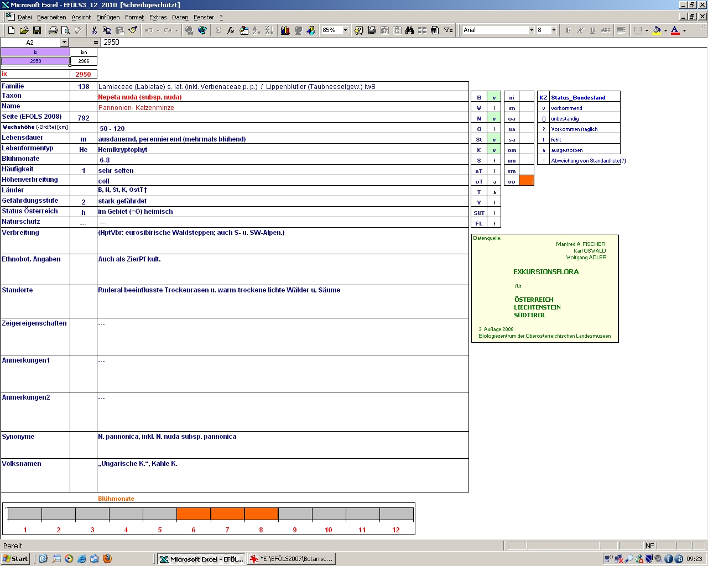Apply the red Font Color A icon
The image size is (708, 566).
coord(675,30)
